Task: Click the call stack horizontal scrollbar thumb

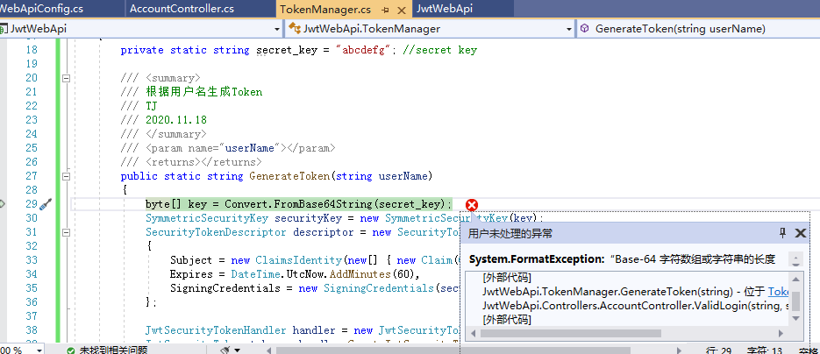Action: point(571,333)
